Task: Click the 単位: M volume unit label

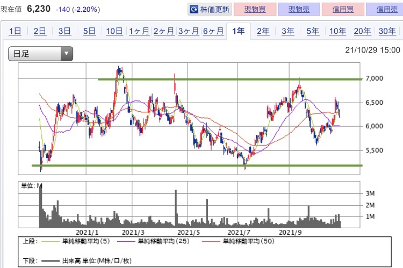Action: tap(31, 186)
